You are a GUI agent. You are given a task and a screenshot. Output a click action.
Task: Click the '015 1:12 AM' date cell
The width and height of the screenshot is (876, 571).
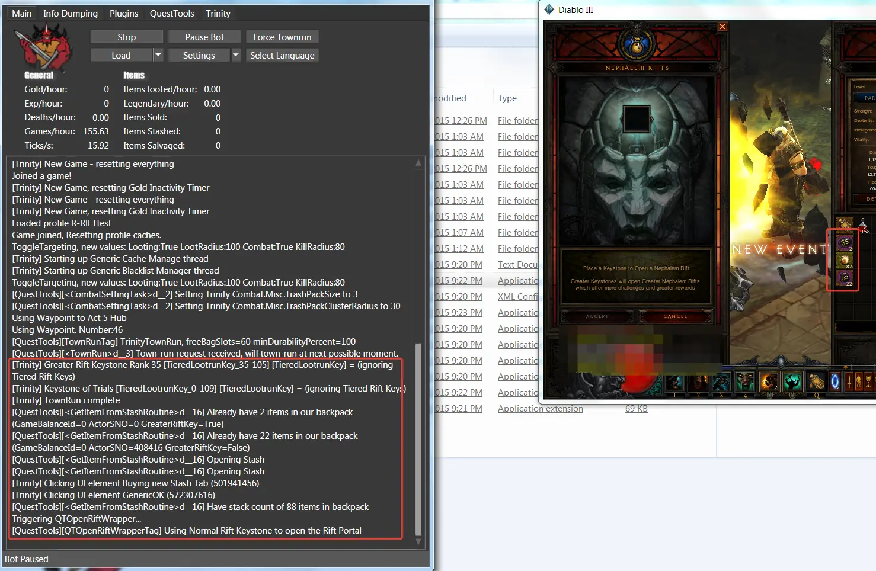pos(459,249)
